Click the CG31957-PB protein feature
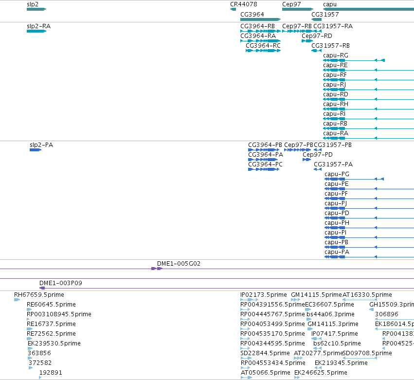The width and height of the screenshot is (414, 380). click(318, 150)
